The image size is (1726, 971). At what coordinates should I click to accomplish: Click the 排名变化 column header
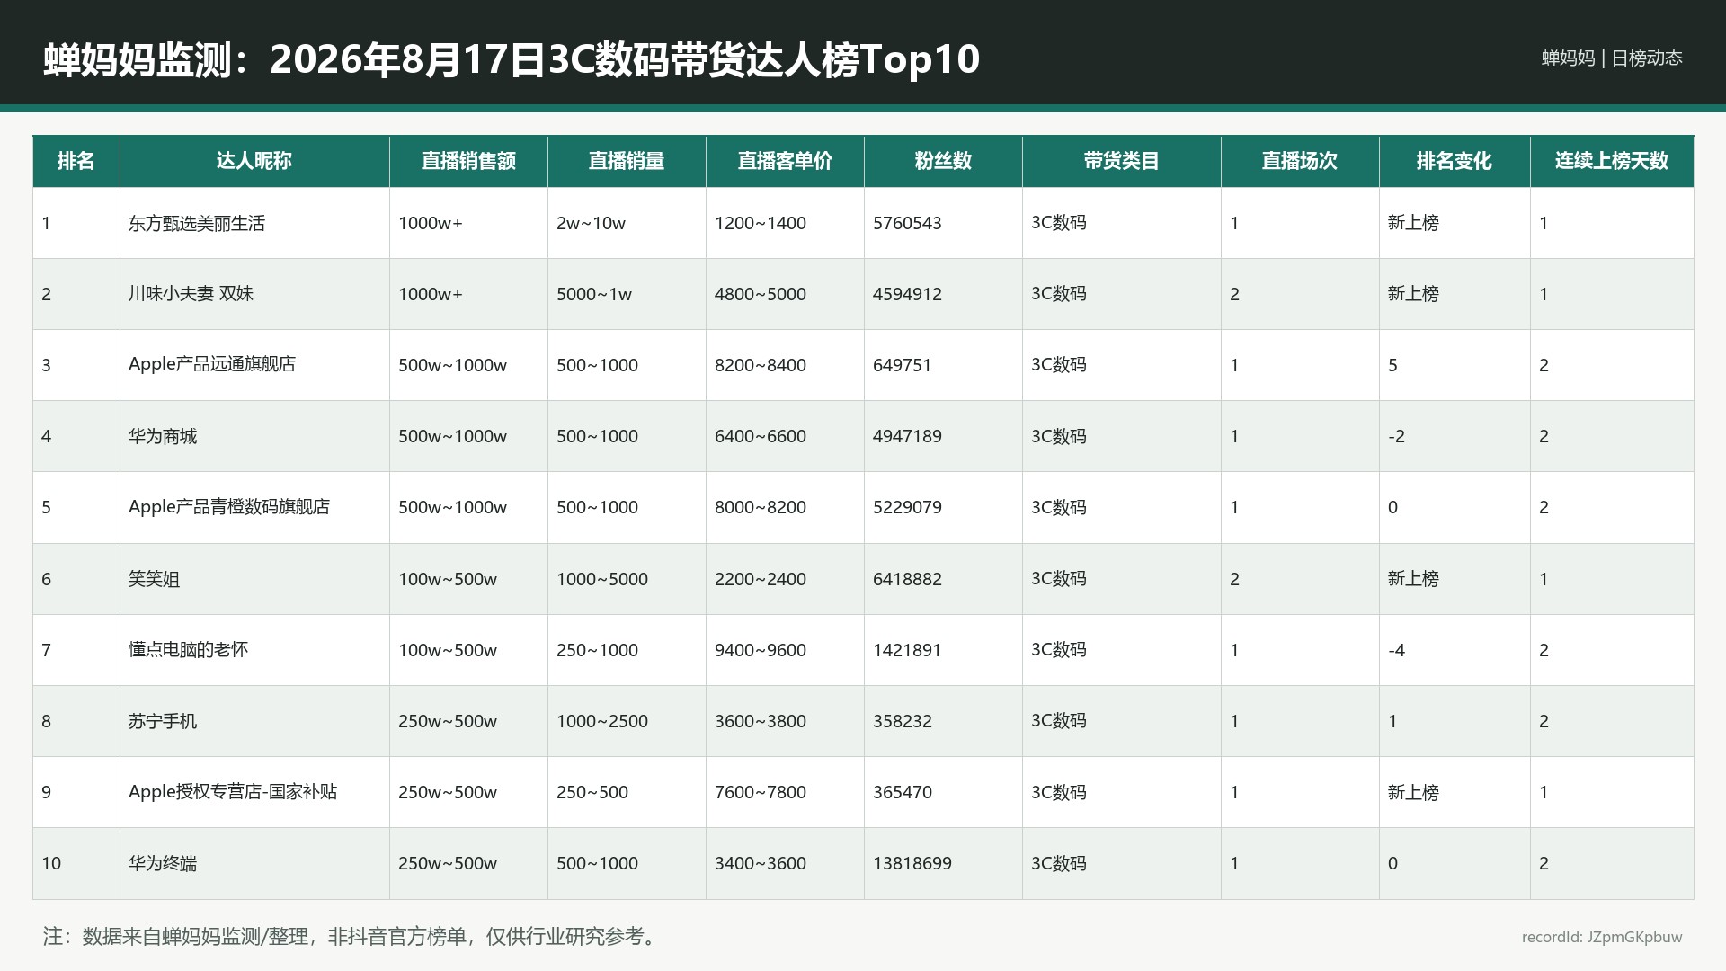point(1455,161)
